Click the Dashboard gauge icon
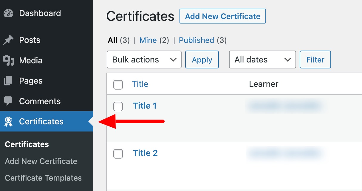This screenshot has height=191, width=362. [x=8, y=13]
